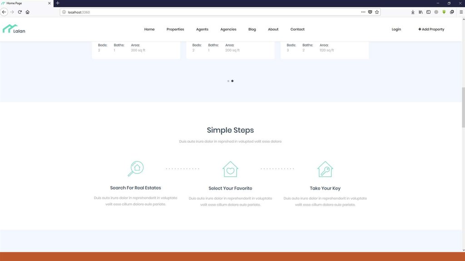Expand the page actions three-dot menu
The image size is (465, 261).
(363, 12)
